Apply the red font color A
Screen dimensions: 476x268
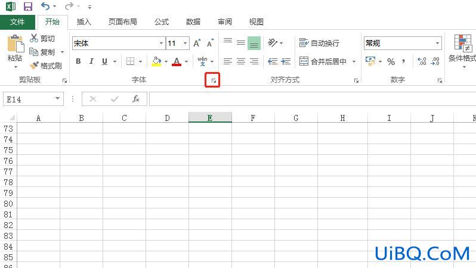click(x=177, y=61)
